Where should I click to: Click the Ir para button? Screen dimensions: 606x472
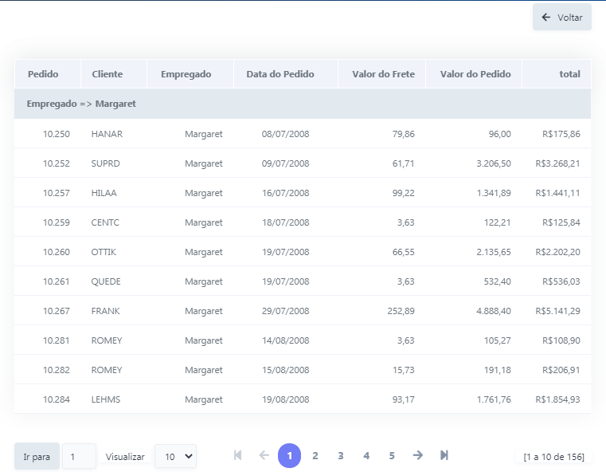click(x=37, y=457)
